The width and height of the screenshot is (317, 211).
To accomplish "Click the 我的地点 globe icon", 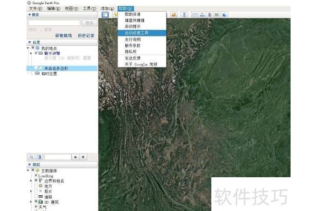I will point(38,48).
